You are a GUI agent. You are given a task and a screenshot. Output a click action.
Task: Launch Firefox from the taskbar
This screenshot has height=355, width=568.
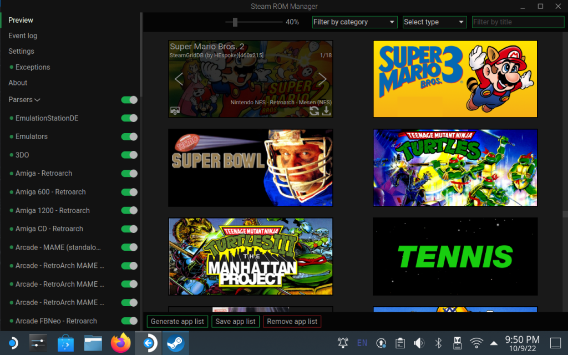coord(120,343)
